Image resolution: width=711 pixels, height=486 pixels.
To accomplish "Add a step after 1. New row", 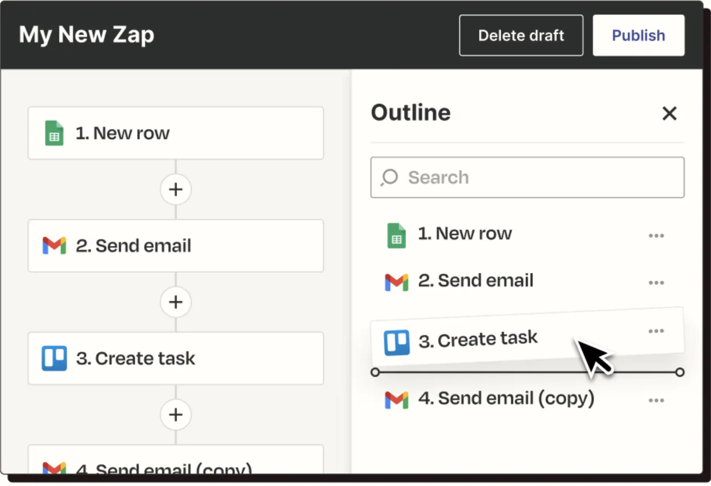I will coord(176,190).
